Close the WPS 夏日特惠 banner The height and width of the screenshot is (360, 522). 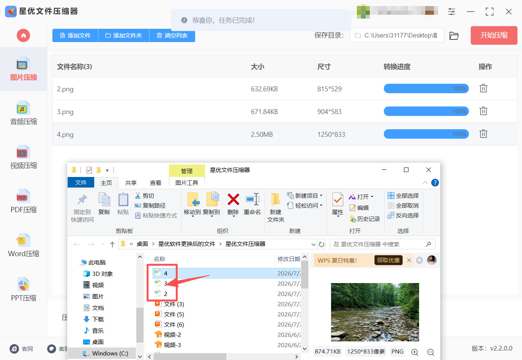tap(409, 260)
